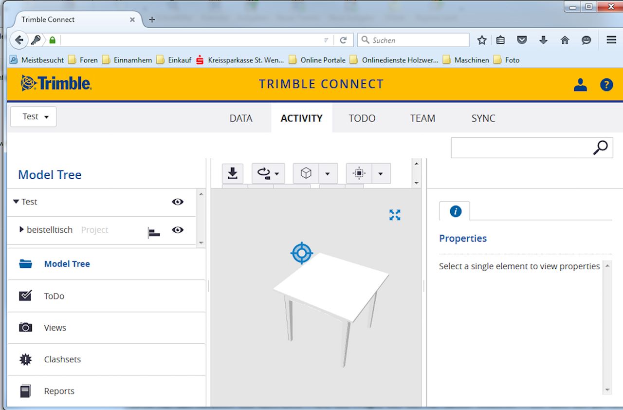The height and width of the screenshot is (410, 623).
Task: Open dropdown arrow next to cube view
Action: coord(328,173)
